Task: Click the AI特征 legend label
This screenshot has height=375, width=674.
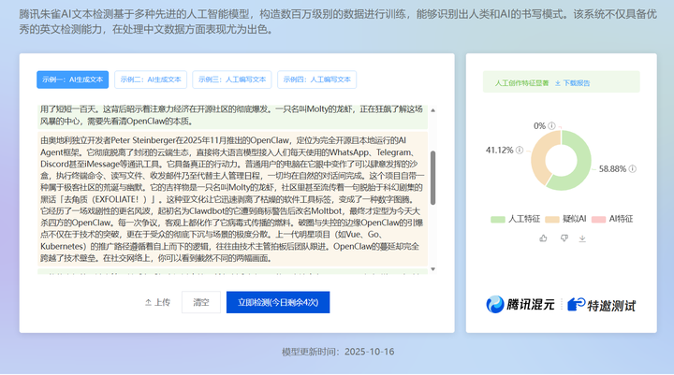Action: (622, 219)
